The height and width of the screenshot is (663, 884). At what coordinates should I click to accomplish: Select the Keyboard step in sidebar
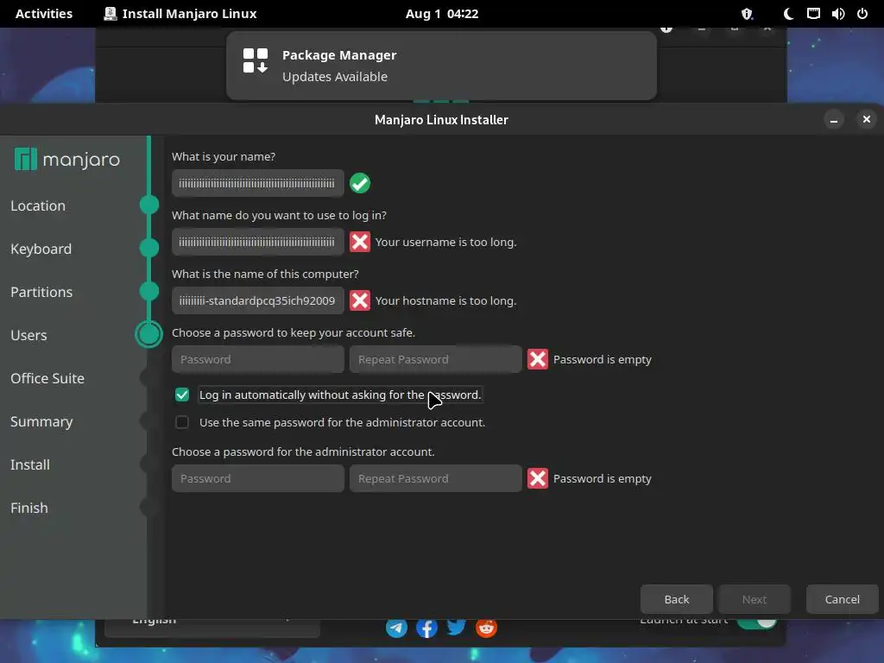(x=41, y=249)
